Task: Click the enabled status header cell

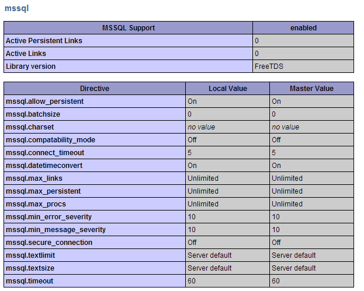Action: (x=303, y=28)
